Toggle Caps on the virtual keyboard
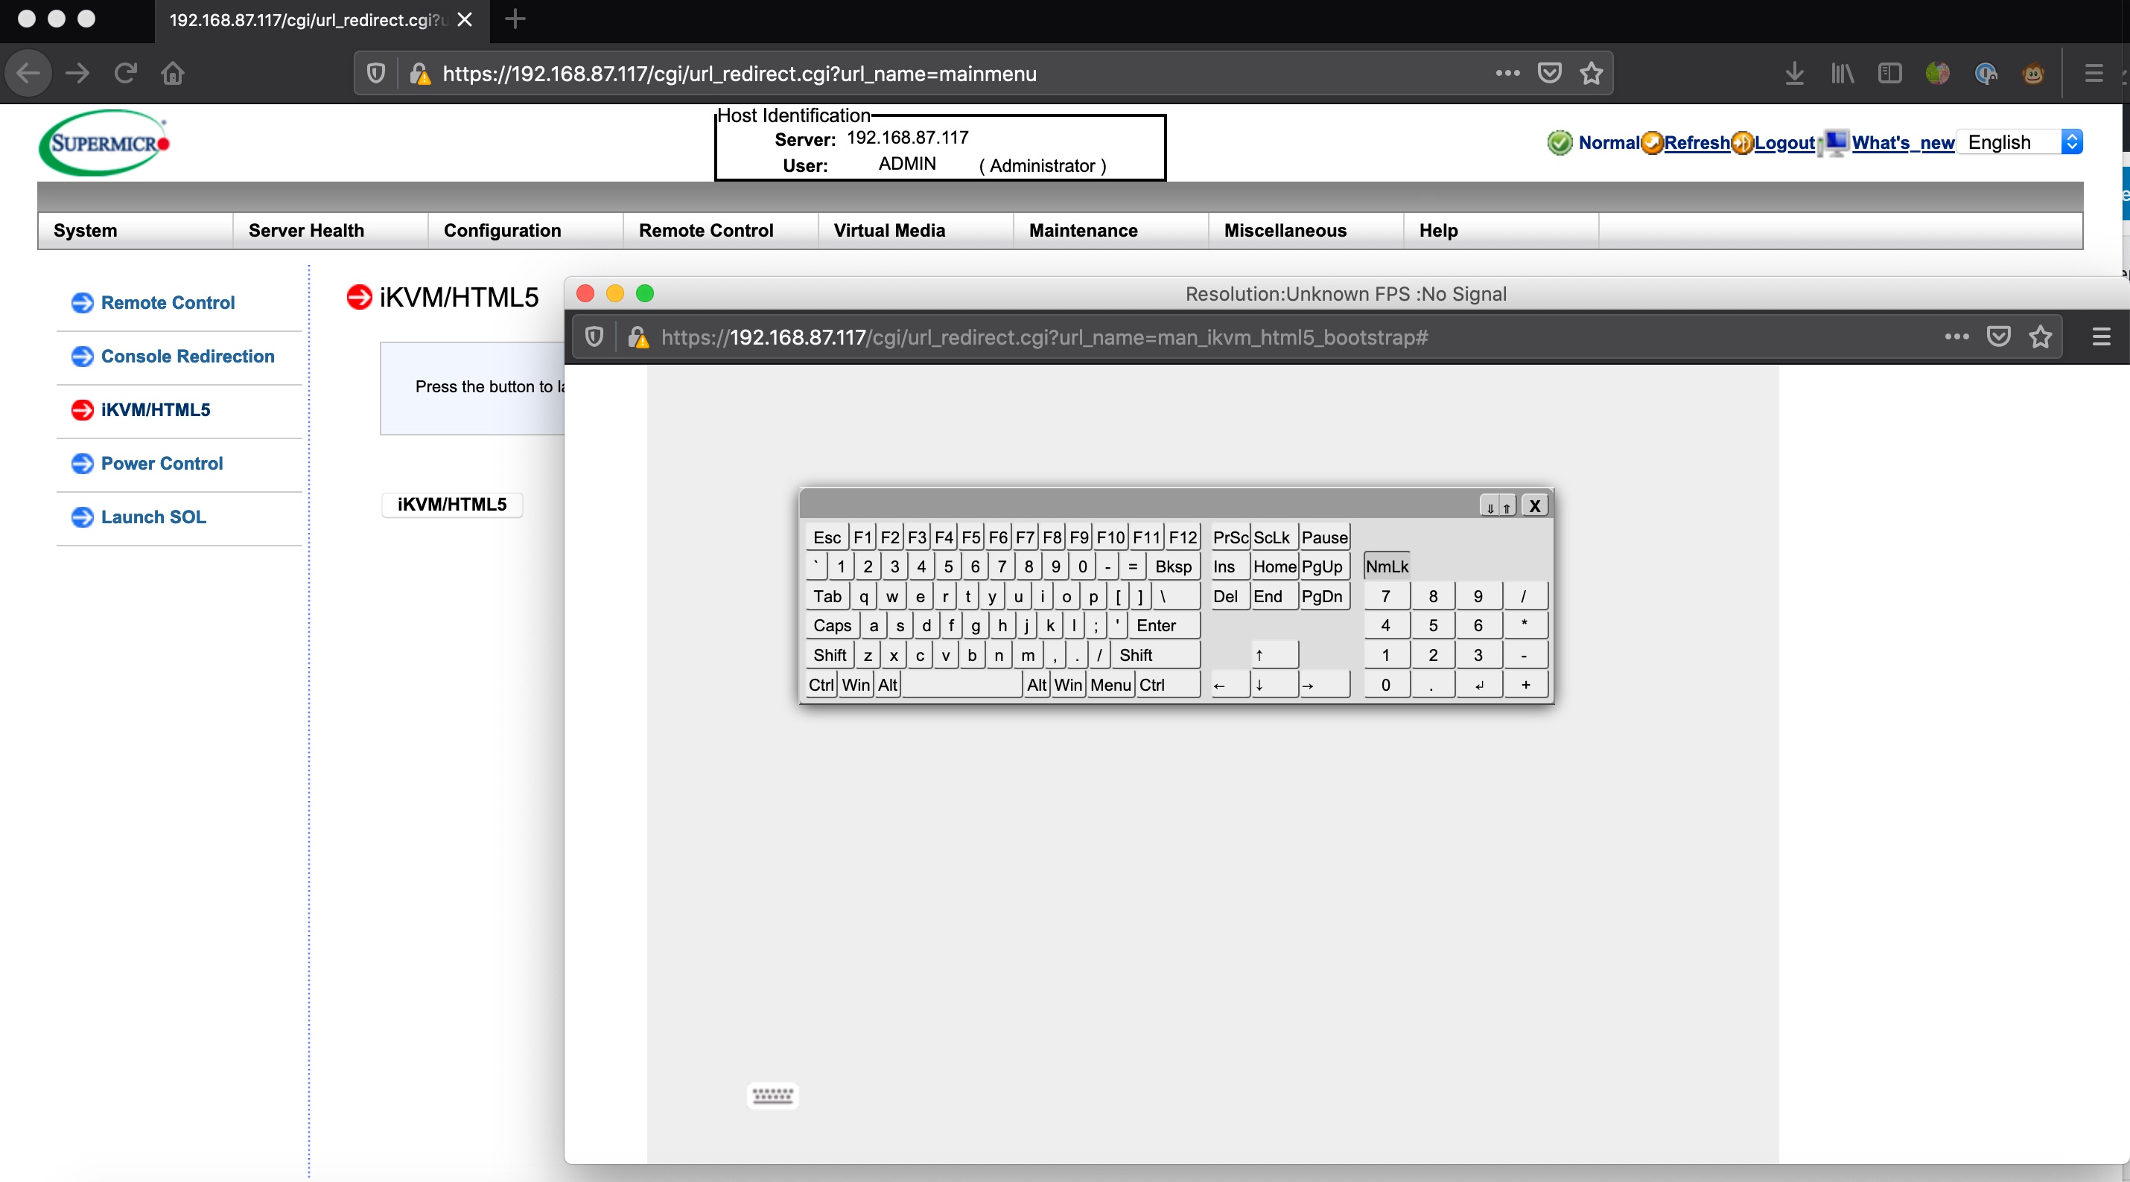The width and height of the screenshot is (2130, 1182). click(832, 625)
